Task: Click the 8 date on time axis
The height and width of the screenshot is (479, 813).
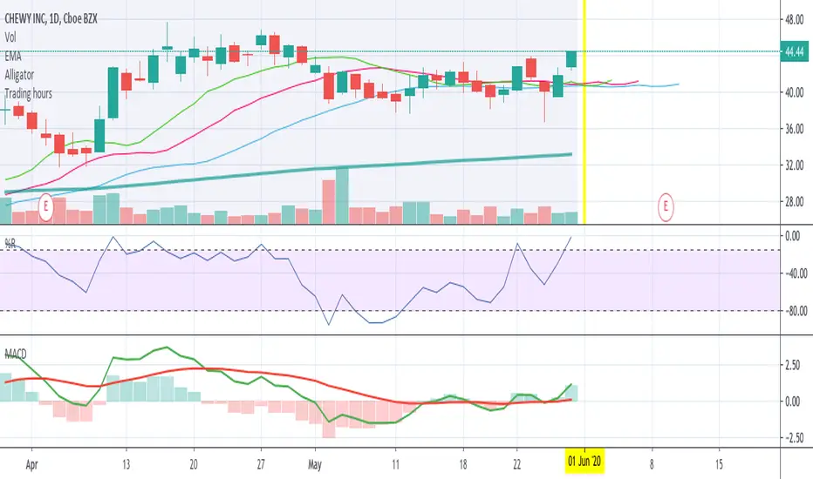Action: pyautogui.click(x=652, y=464)
